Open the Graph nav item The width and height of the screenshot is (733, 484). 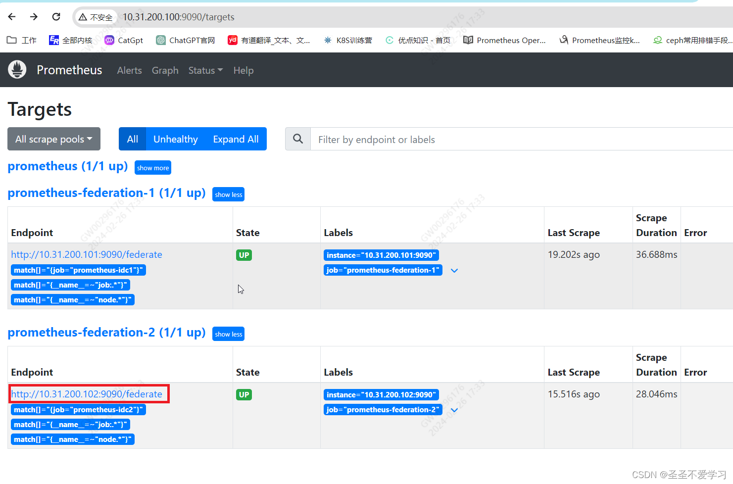(165, 70)
